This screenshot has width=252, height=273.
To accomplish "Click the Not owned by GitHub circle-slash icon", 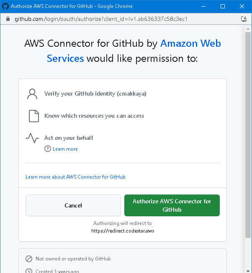I will point(29,259).
